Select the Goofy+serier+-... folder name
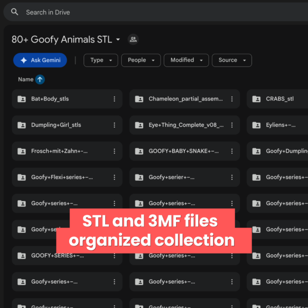The height and width of the screenshot is (308, 308). pyautogui.click(x=171, y=177)
